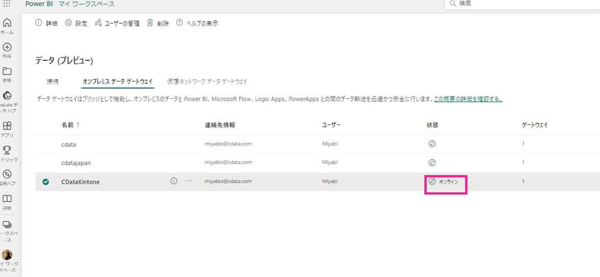Select the CDataKintone gateway name
The width and height of the screenshot is (600, 277).
tap(80, 182)
